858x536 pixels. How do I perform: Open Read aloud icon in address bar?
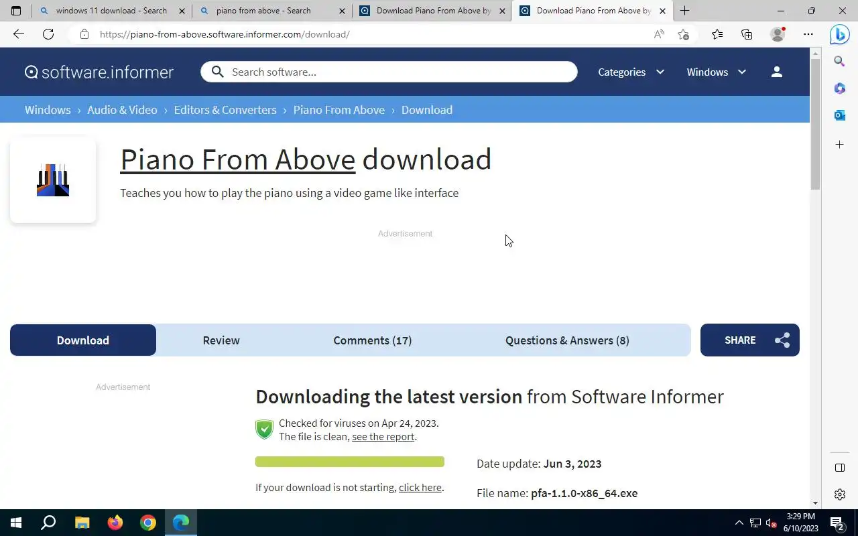[x=659, y=34]
